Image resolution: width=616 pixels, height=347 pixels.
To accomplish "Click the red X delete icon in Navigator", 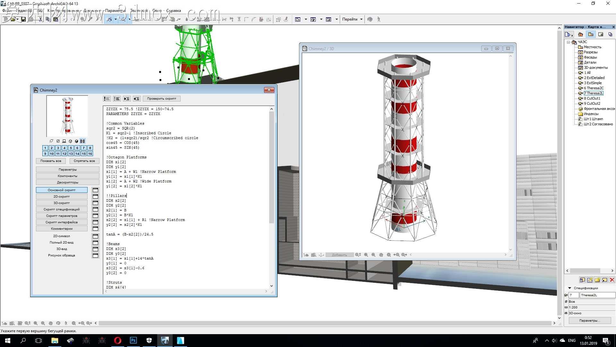I will pos(612,280).
